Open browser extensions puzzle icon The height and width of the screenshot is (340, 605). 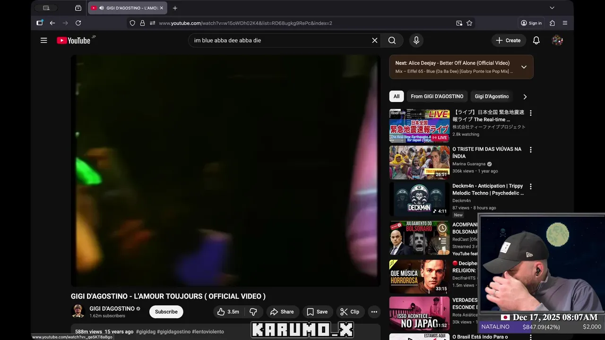(552, 23)
